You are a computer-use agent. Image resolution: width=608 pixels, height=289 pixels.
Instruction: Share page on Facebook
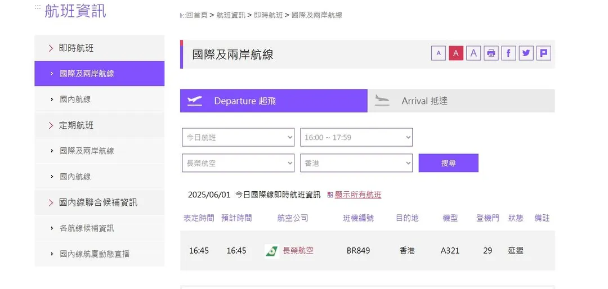[508, 53]
